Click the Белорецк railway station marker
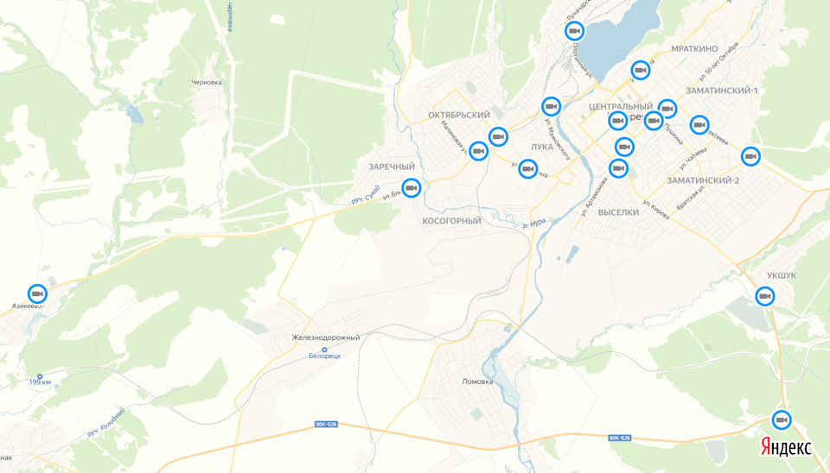Viewport: 830px width, 473px height. coord(324,350)
